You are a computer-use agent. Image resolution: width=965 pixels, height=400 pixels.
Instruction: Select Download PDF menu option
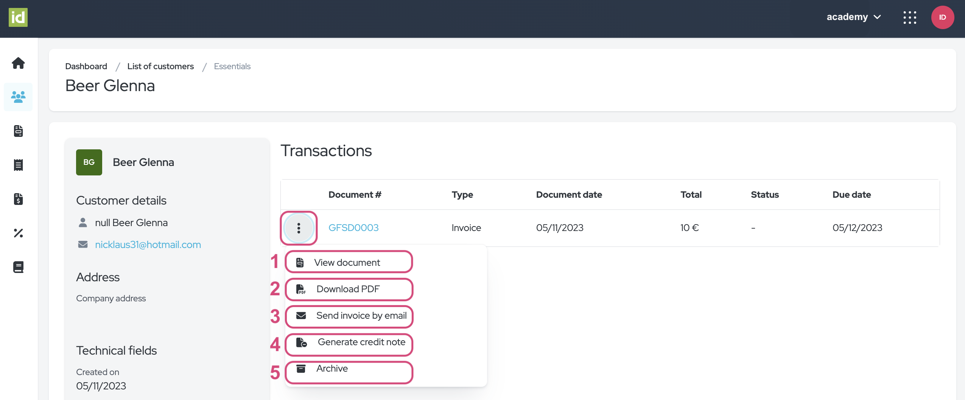coord(348,289)
